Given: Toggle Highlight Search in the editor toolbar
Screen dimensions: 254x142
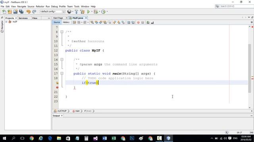Looking at the screenshot, I should pyautogui.click(x=105, y=22).
